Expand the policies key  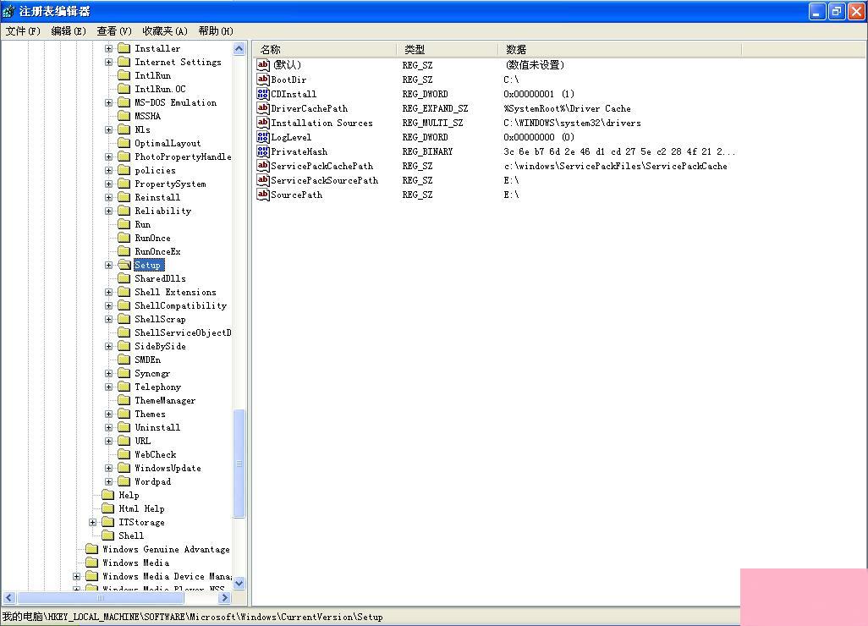point(108,170)
